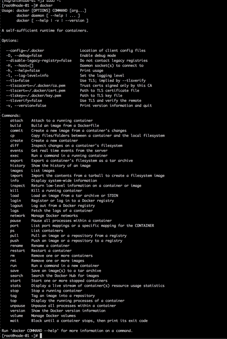The image size is (227, 339).
Task: Click the 'images' command in the list
Action: 17,171
